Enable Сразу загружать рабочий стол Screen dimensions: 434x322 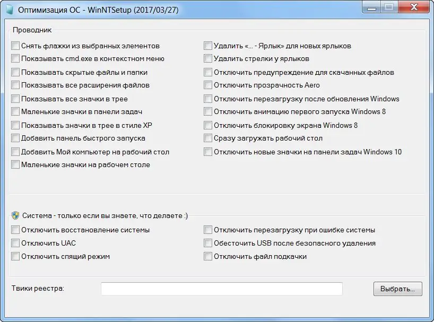(x=208, y=138)
